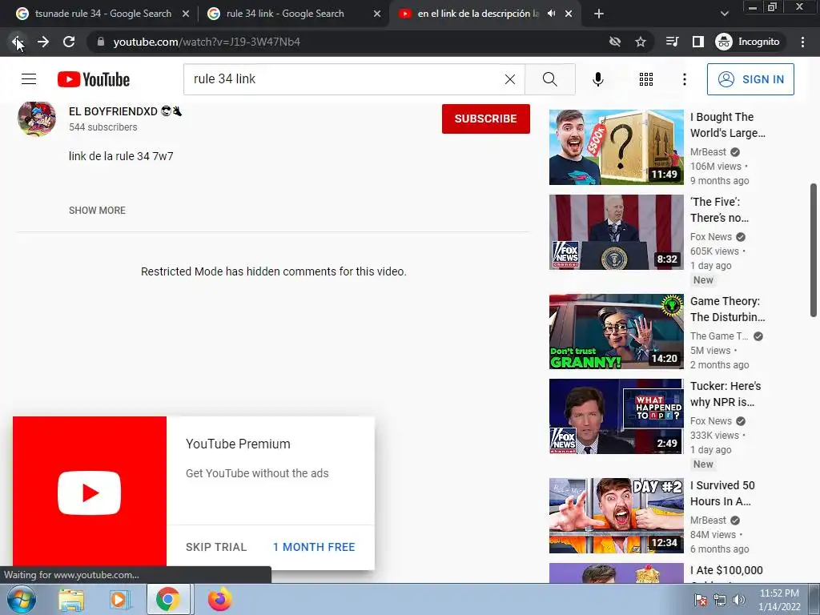Open 'I Bought The World's Large...' thumbnail
This screenshot has height=615, width=820.
point(616,147)
